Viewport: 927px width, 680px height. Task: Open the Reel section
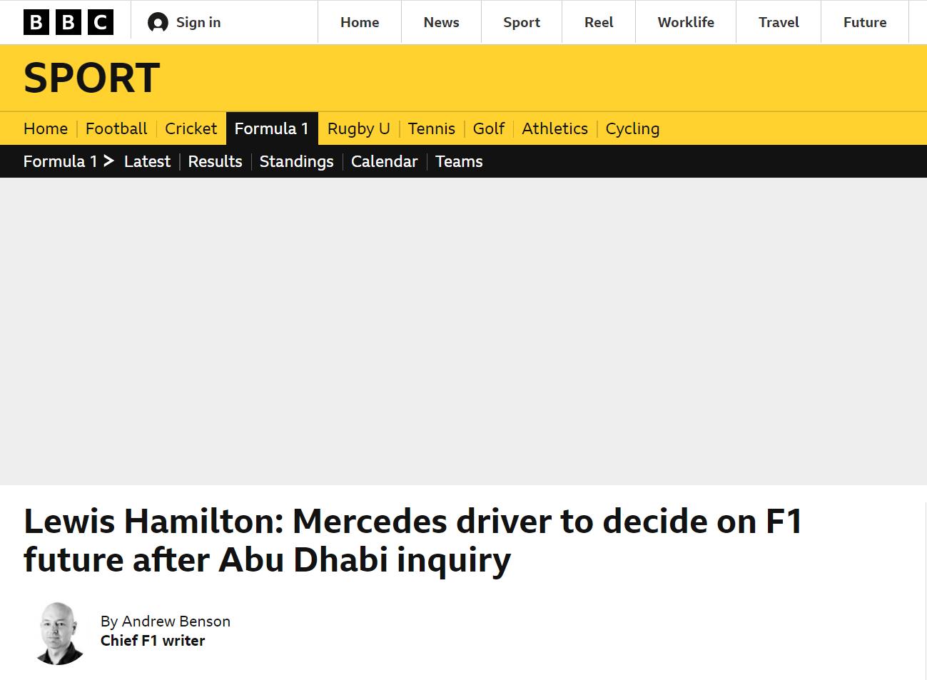coord(599,23)
